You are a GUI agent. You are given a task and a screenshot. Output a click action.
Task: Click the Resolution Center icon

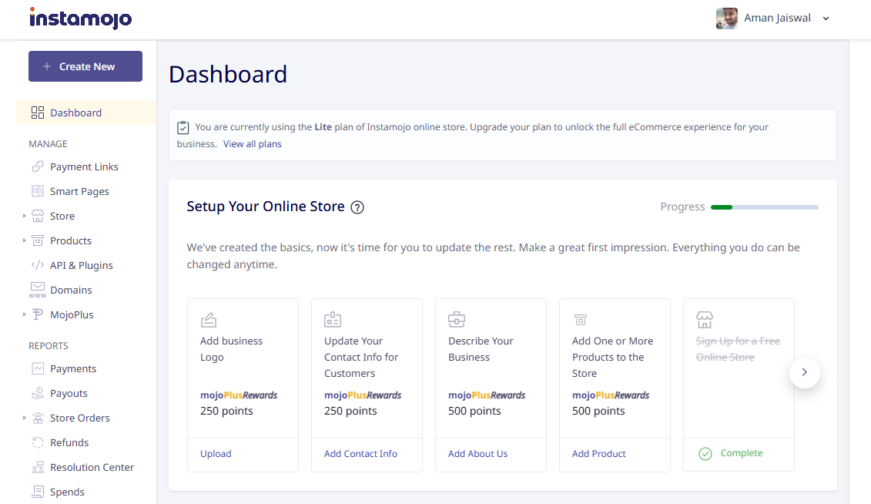(x=38, y=467)
